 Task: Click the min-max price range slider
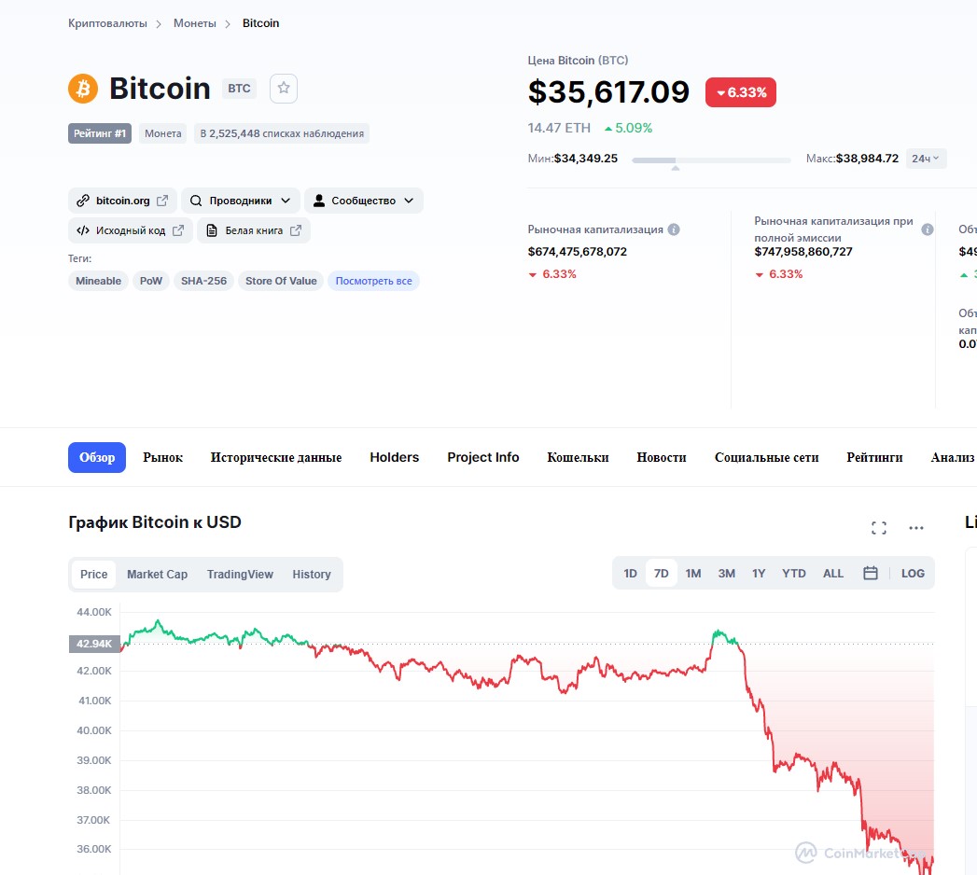coord(711,160)
